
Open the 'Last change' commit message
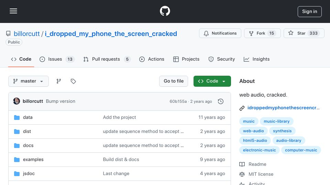click(116, 174)
